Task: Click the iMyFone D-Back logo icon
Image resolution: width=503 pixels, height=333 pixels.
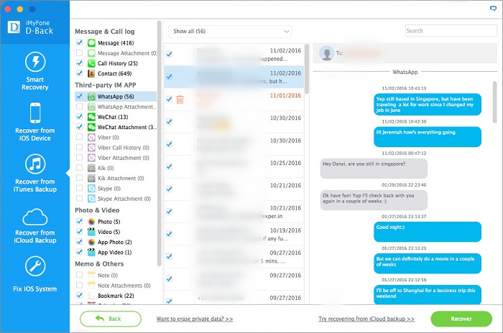Action: click(x=14, y=27)
